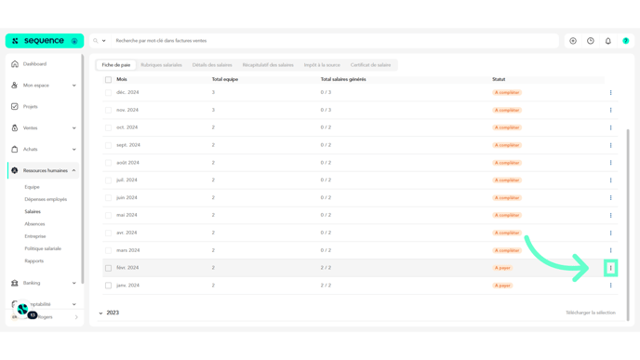
Task: Open the three-dot menu for avr. 2024
Action: click(610, 233)
